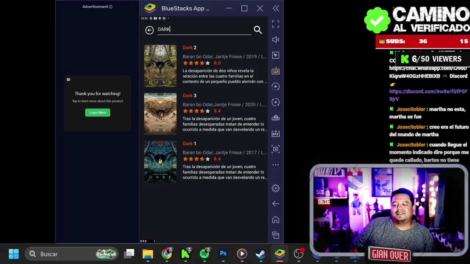
Task: Open the BlueStacks more options ellipsis
Action: (275, 165)
